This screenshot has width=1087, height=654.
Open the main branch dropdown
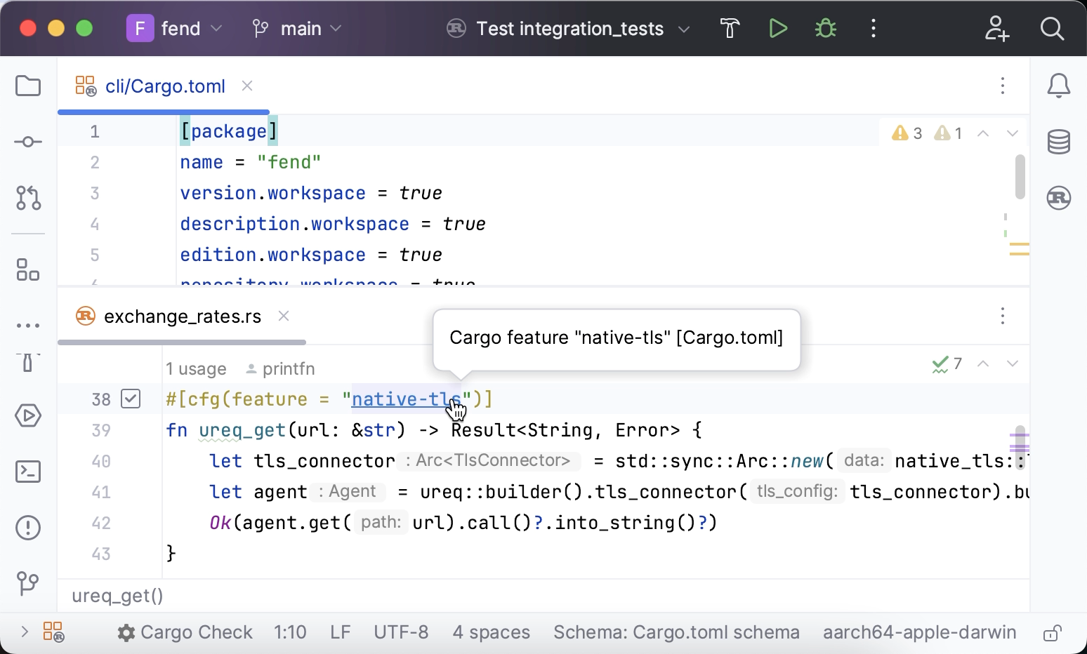point(336,29)
